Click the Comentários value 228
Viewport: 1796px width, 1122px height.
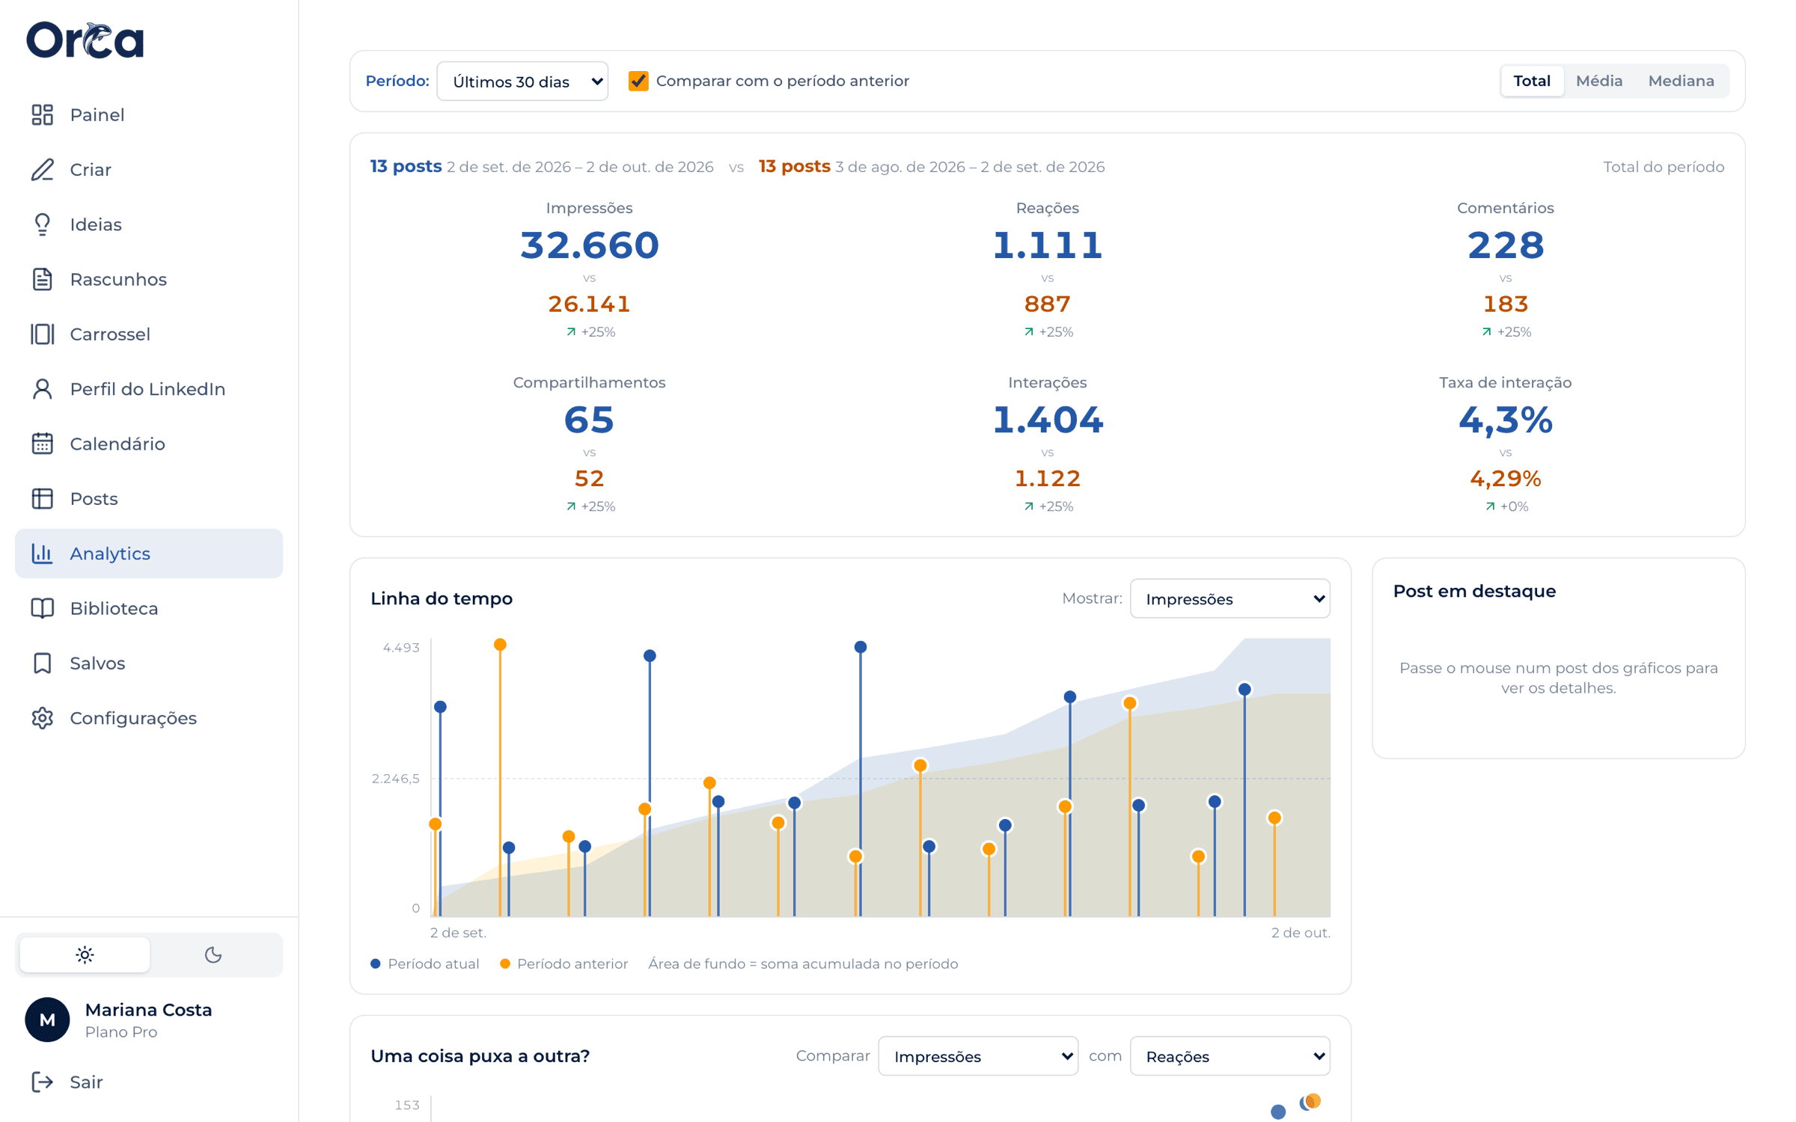[1506, 245]
